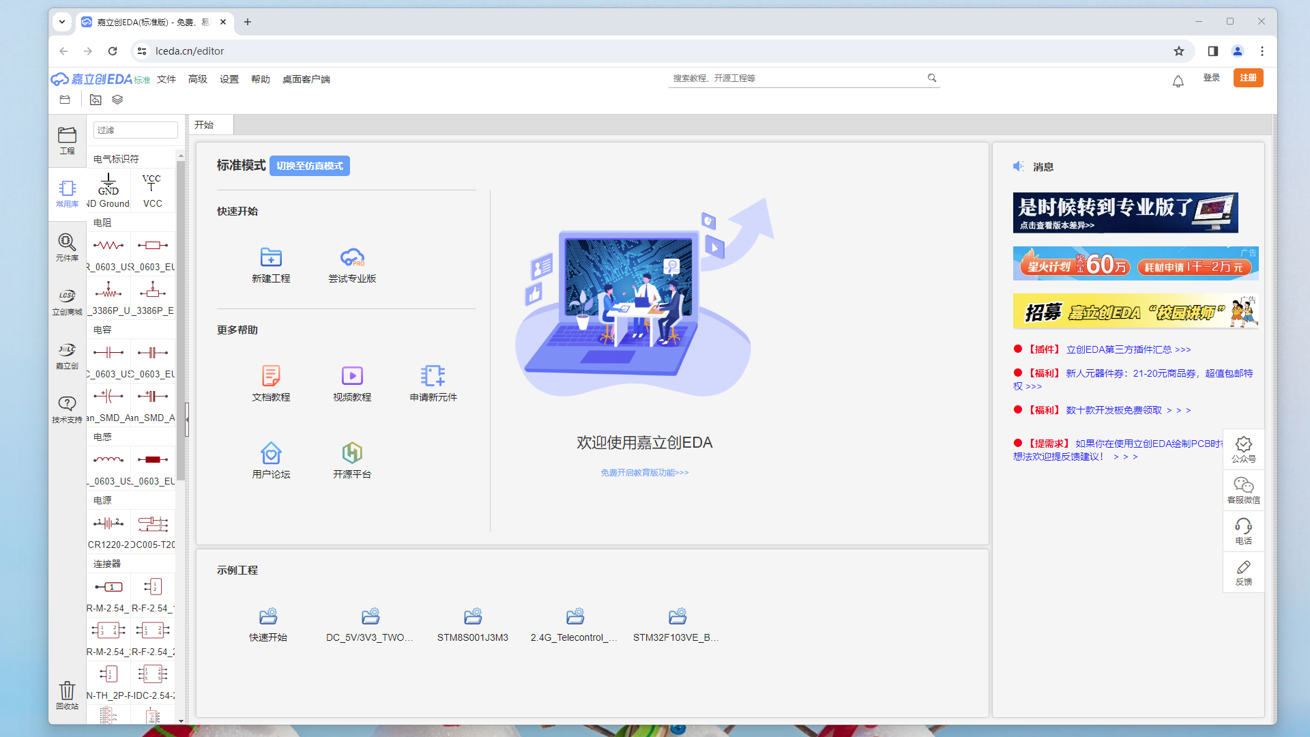1310x737 pixels.
Task: Open the File (文件) menu
Action: 166,79
